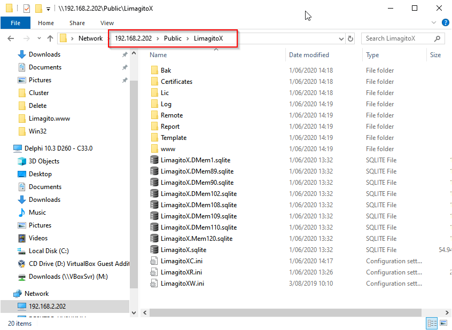Select LimagitoXC.ini config file icon
Viewport: 452px width, 330px height.
(x=154, y=261)
